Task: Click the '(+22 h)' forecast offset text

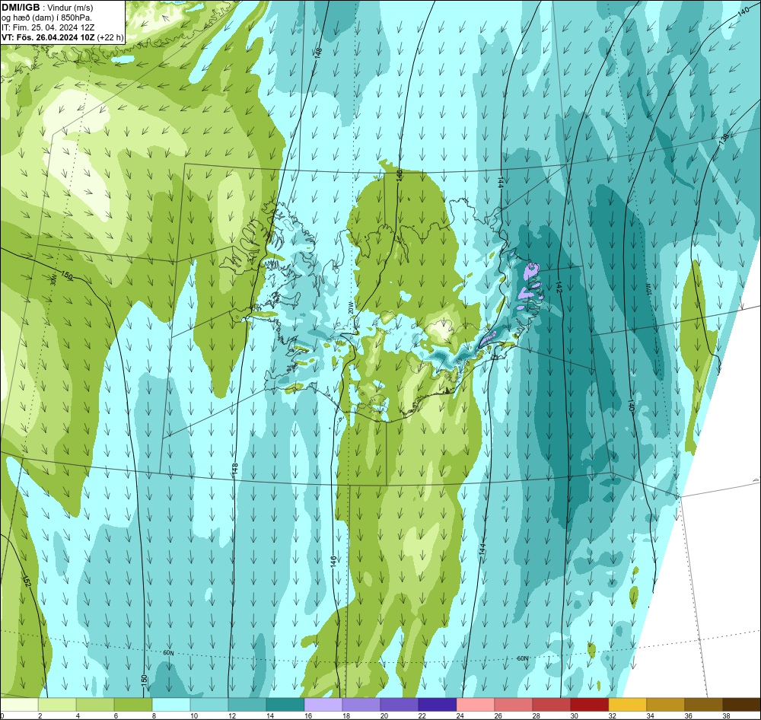Action: coord(110,37)
